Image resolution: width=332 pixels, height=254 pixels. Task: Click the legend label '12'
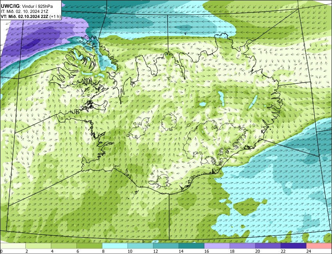pos(155,251)
